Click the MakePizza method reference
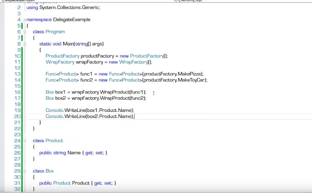312x193 pixels. click(x=189, y=74)
